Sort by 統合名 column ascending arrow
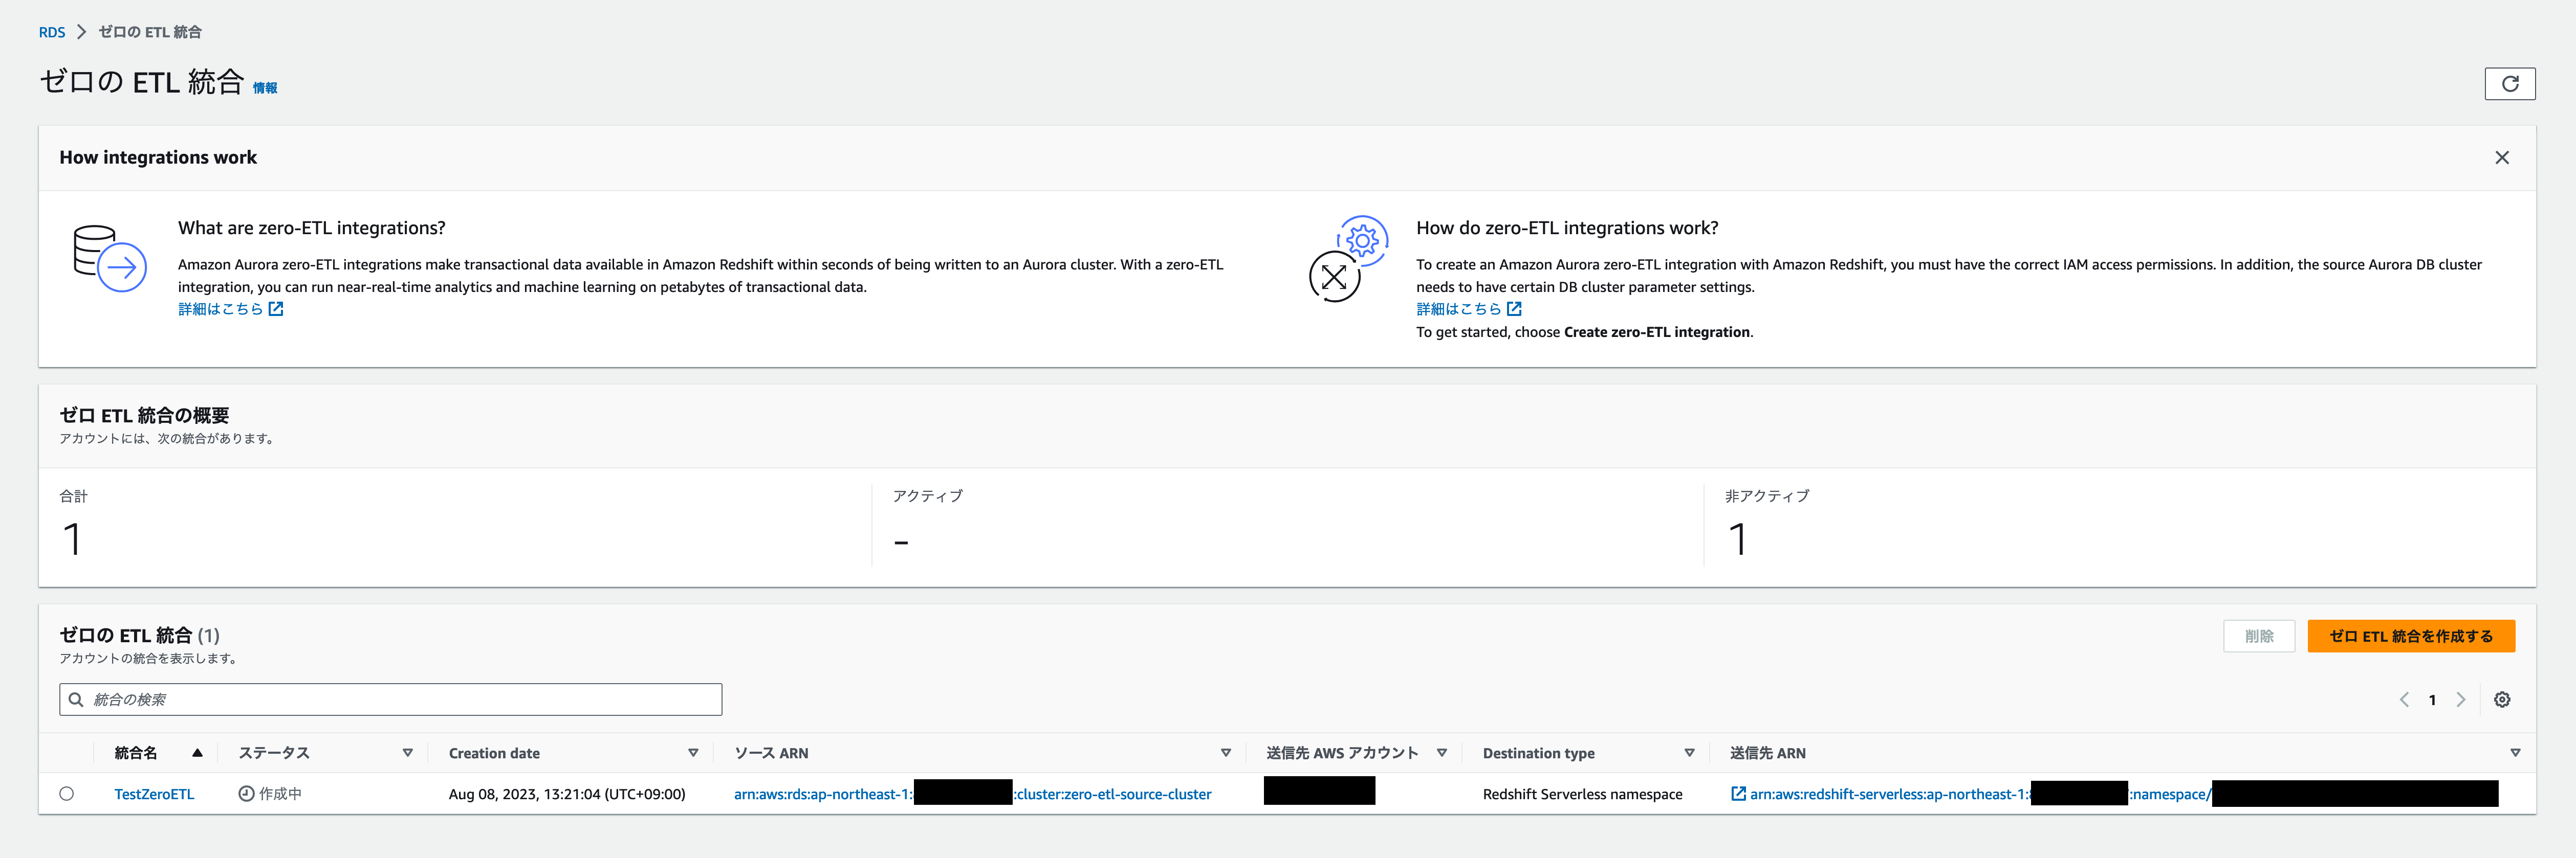The height and width of the screenshot is (858, 2576). (197, 753)
